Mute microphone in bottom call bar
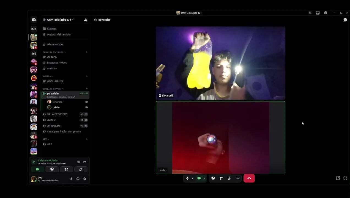Screen dimensions: 350x198 [x=187, y=178]
